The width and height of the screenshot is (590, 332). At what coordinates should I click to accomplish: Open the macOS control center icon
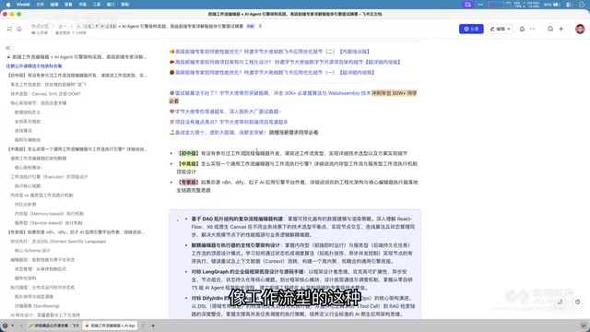click(570, 5)
